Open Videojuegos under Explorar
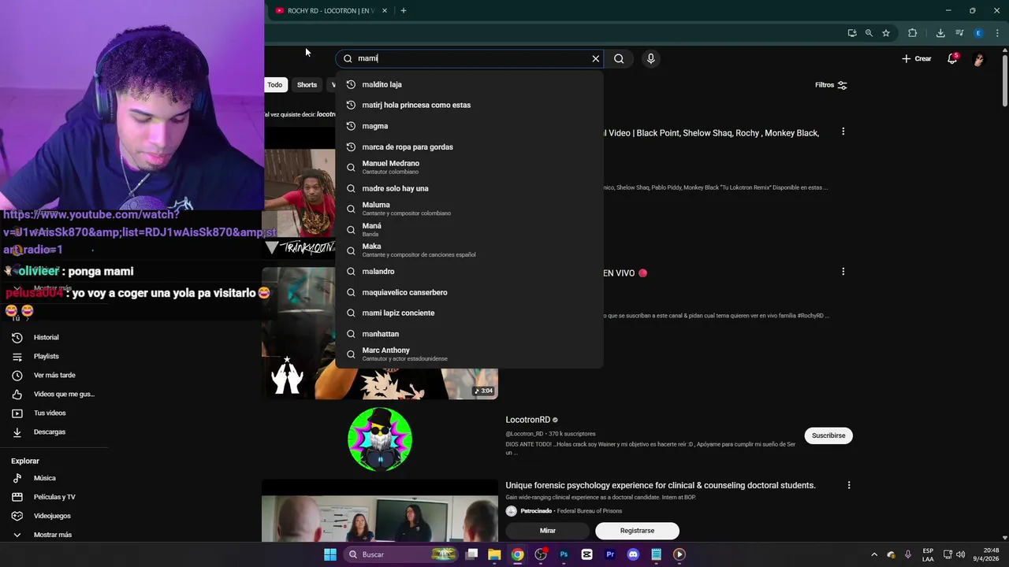Image resolution: width=1009 pixels, height=567 pixels. pos(51,516)
